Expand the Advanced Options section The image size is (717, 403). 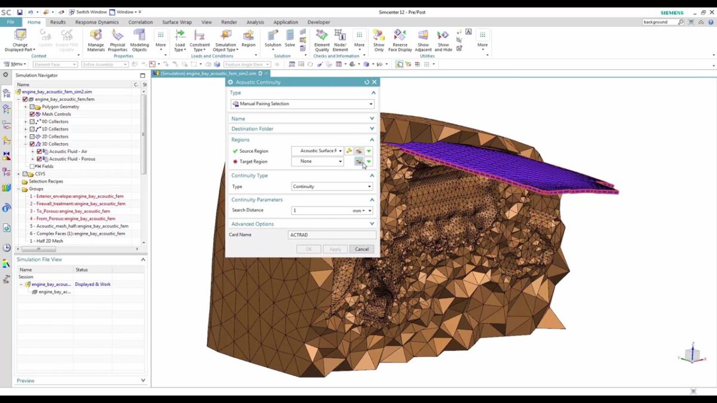pos(302,224)
